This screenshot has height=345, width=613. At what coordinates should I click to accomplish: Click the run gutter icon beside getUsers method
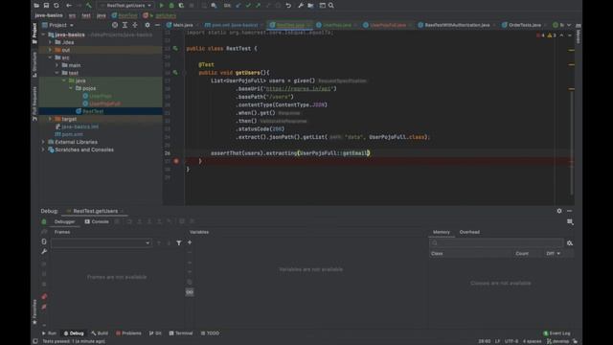pos(175,73)
